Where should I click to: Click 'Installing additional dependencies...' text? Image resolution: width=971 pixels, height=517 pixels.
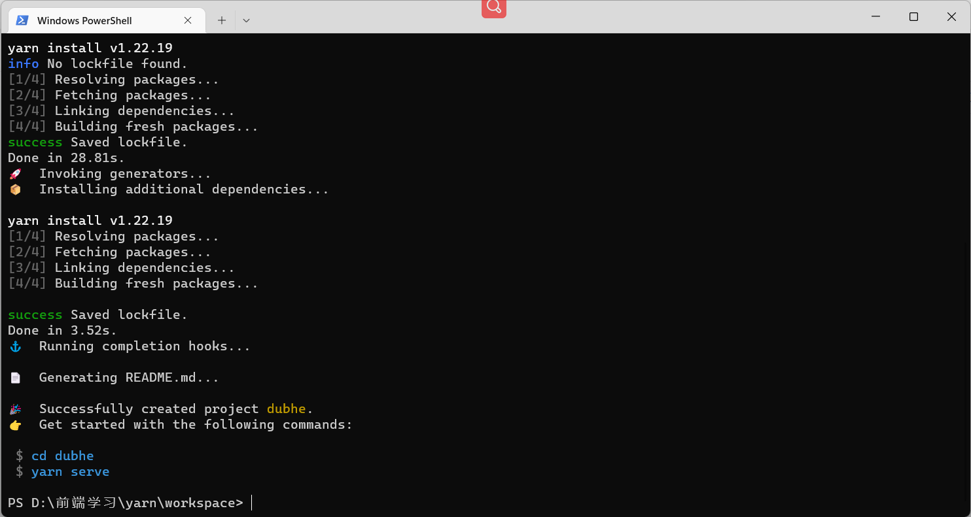184,189
